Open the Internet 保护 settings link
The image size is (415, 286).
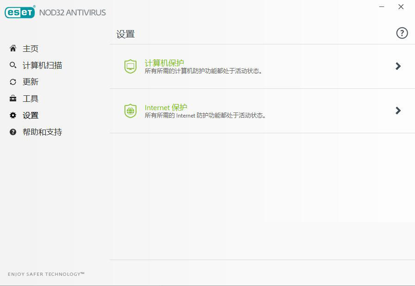pos(166,107)
